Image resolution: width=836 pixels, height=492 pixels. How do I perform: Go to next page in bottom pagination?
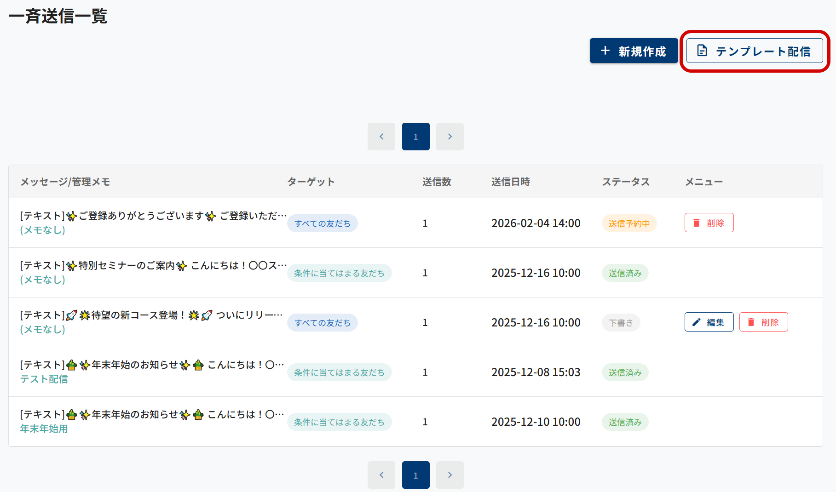[450, 475]
